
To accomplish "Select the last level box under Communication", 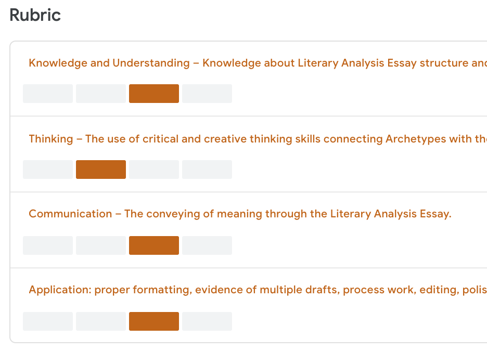I will [207, 245].
